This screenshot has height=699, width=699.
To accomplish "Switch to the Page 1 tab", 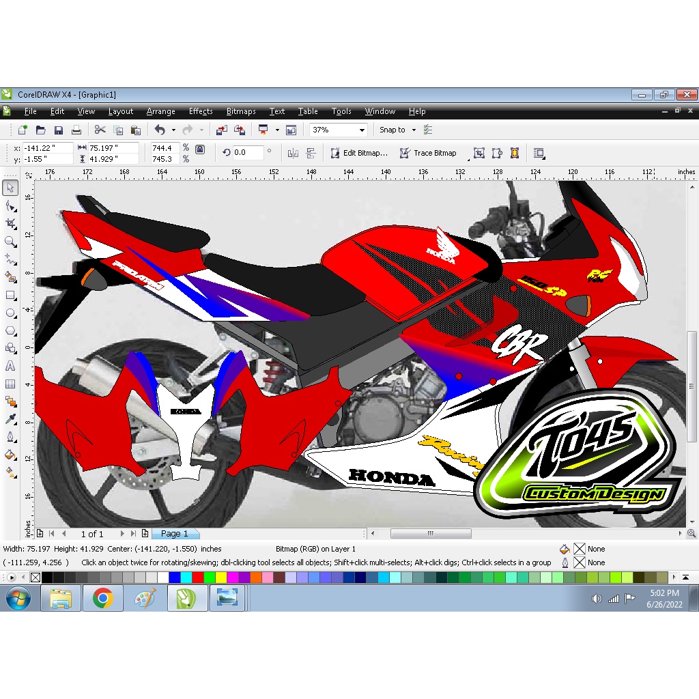I will [175, 533].
